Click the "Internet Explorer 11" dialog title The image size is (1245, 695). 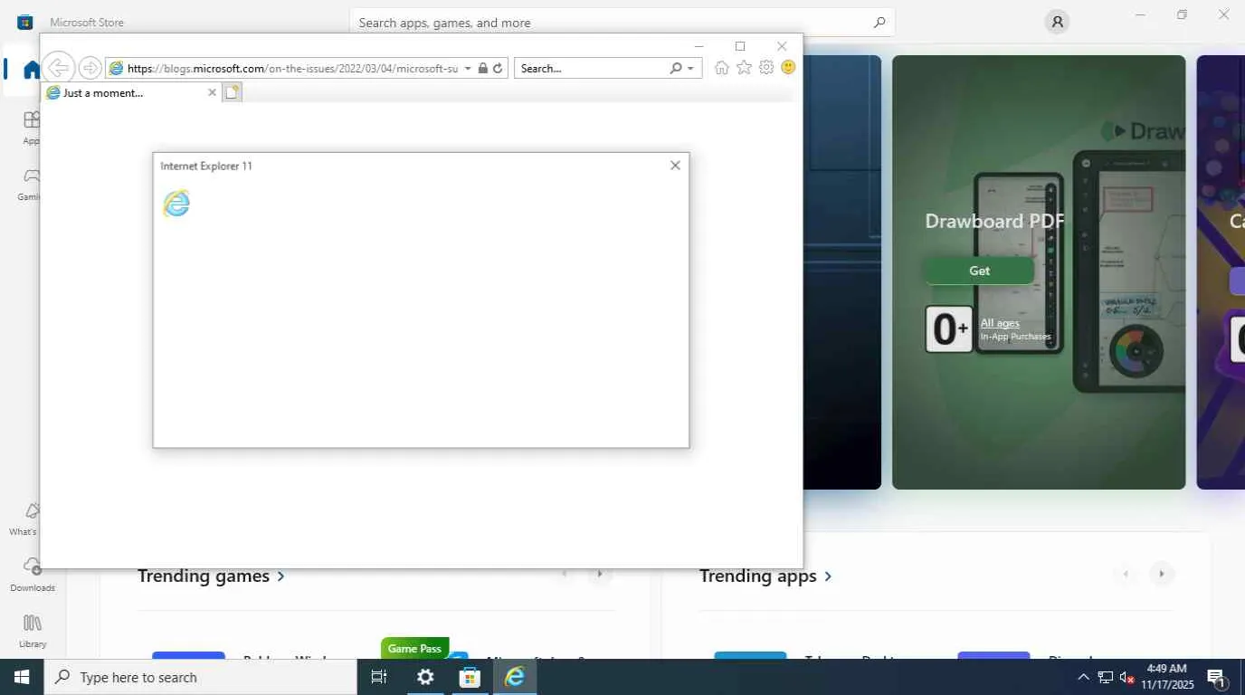[x=206, y=166]
